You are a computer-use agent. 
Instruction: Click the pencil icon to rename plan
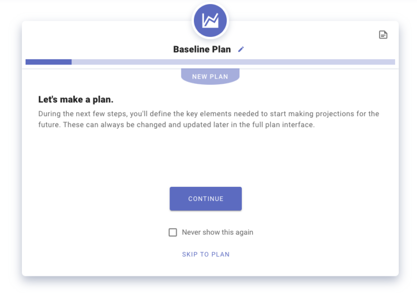tap(241, 49)
